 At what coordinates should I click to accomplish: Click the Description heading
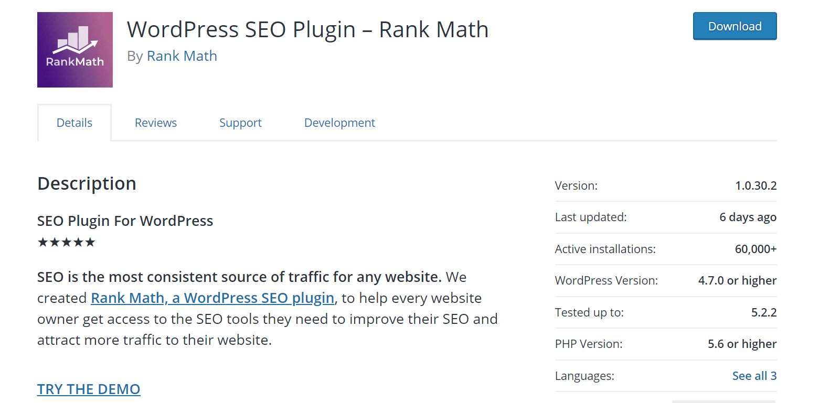87,183
